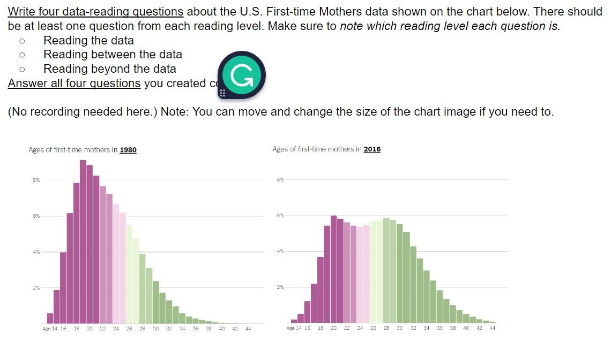Click the tallest bar in the 2016 chart

tap(333, 268)
